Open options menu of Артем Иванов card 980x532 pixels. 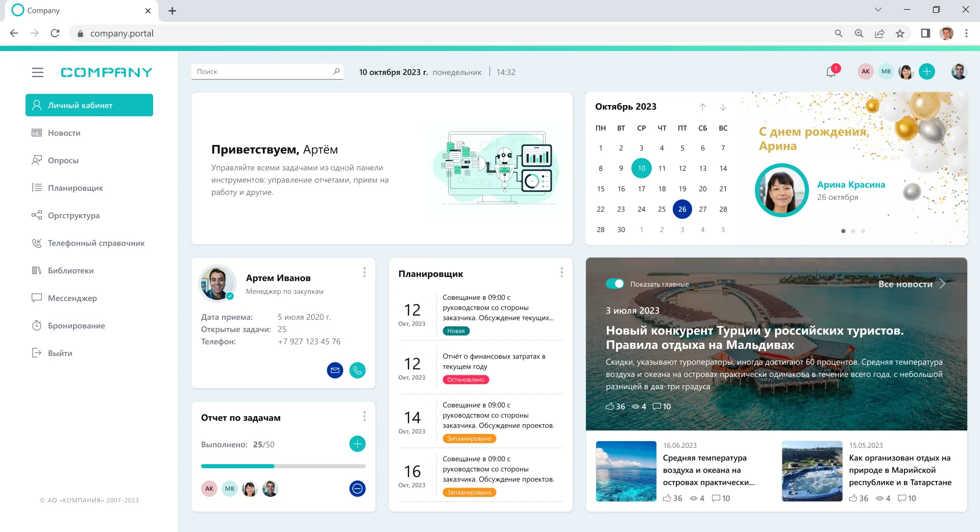pyautogui.click(x=364, y=273)
